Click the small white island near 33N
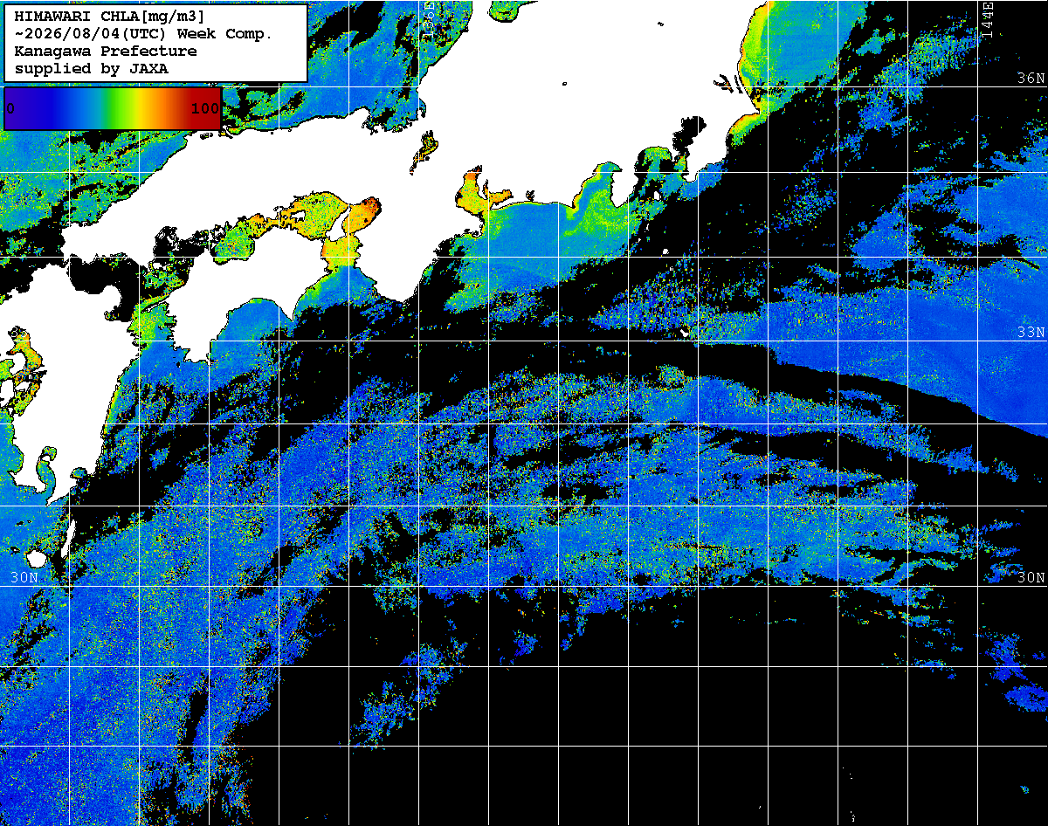 (686, 333)
